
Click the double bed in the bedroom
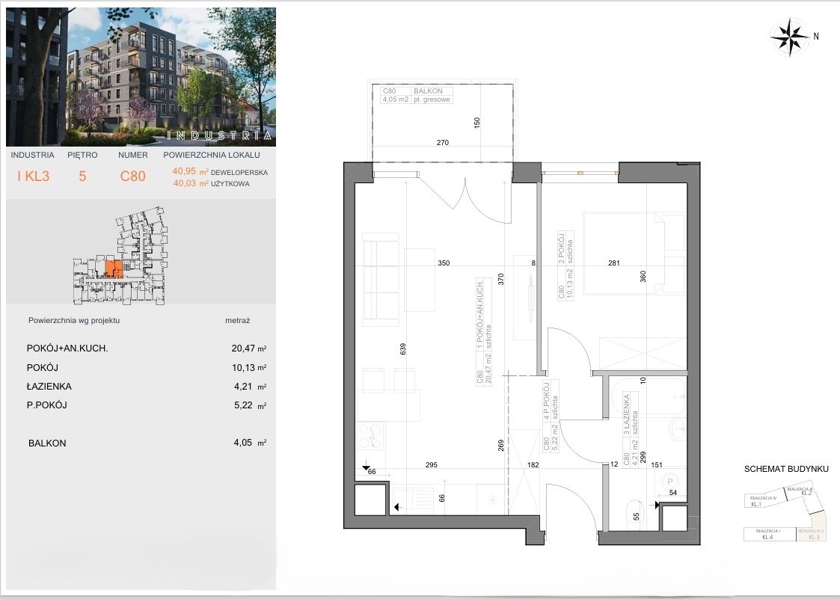tap(634, 253)
